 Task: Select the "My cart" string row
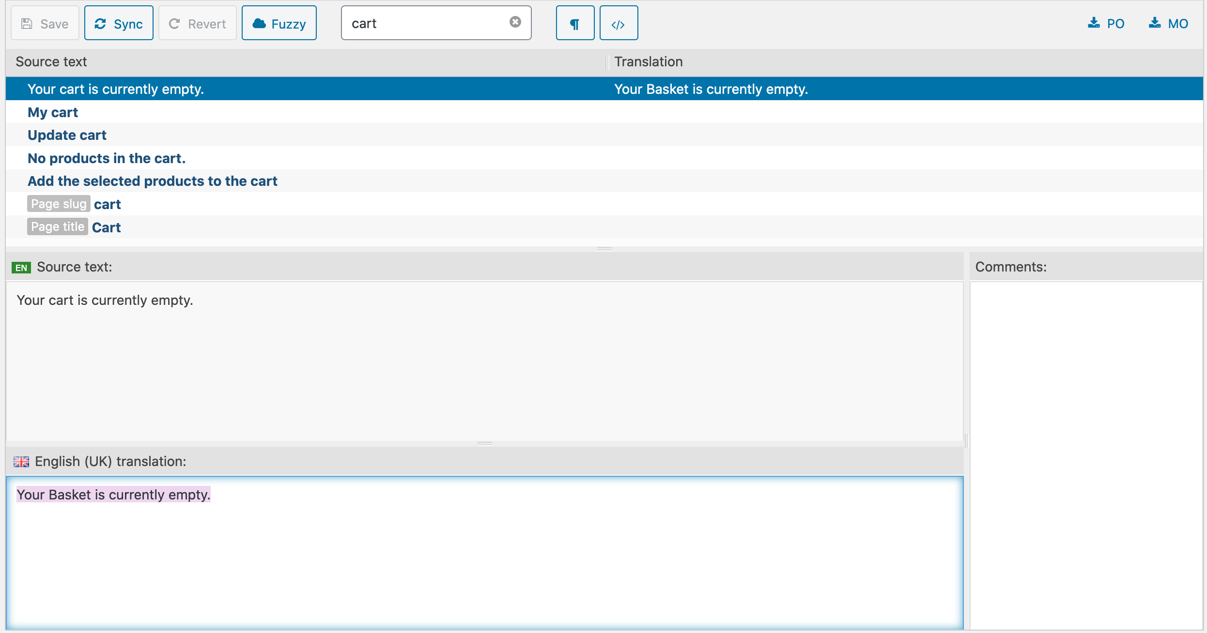(53, 112)
